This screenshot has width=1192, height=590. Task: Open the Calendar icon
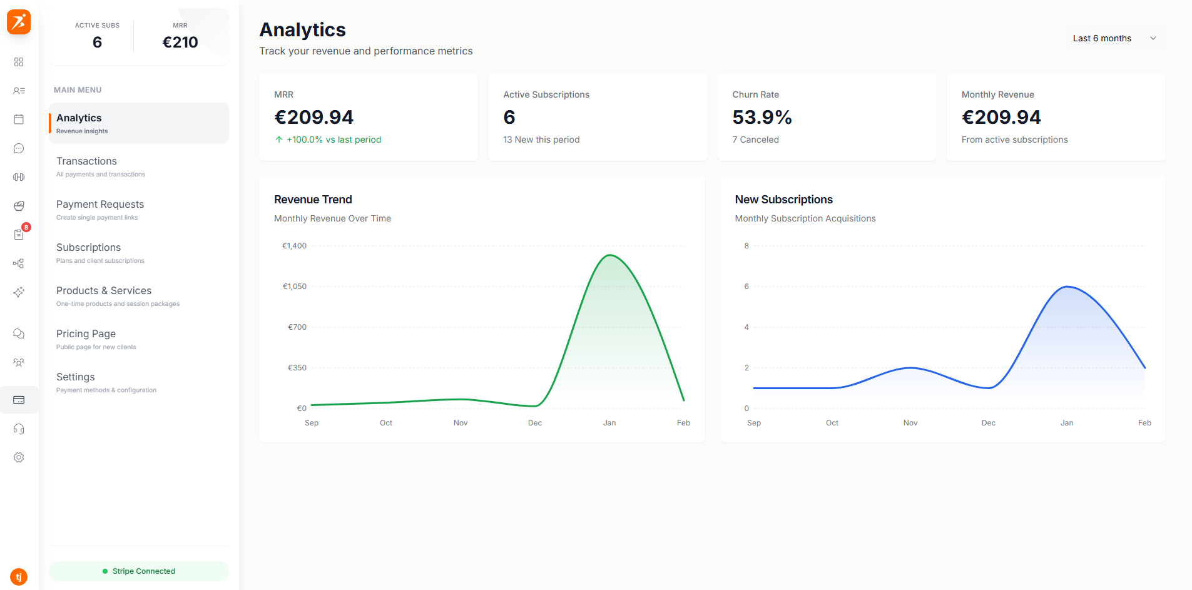pos(19,119)
